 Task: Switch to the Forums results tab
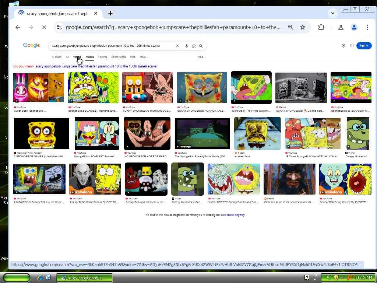coord(103,57)
